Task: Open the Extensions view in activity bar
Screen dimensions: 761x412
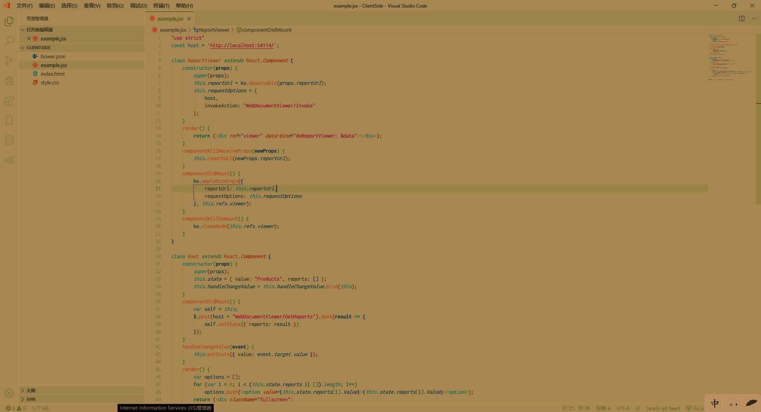Action: 9,101
